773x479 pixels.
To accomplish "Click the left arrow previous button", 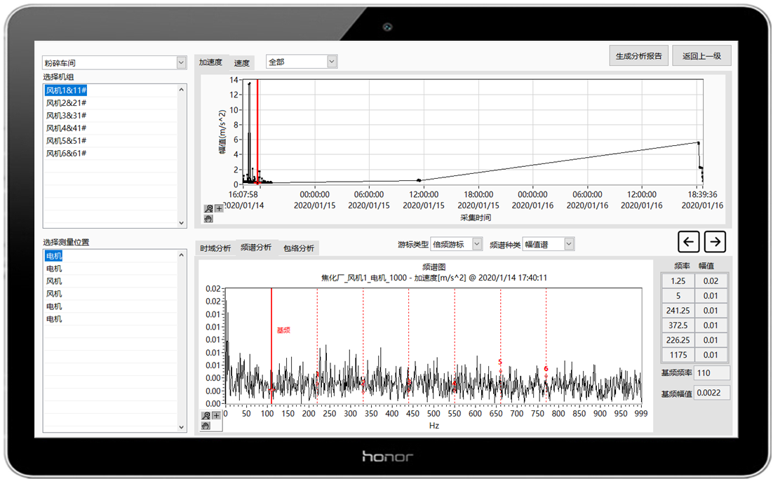I will 689,242.
